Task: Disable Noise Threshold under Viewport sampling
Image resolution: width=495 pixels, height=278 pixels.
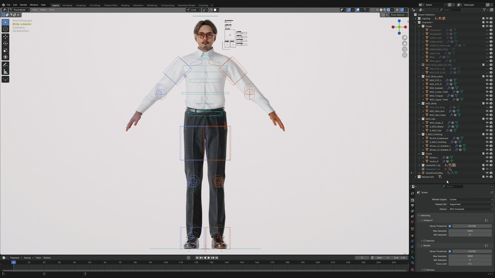Action: pos(451,226)
